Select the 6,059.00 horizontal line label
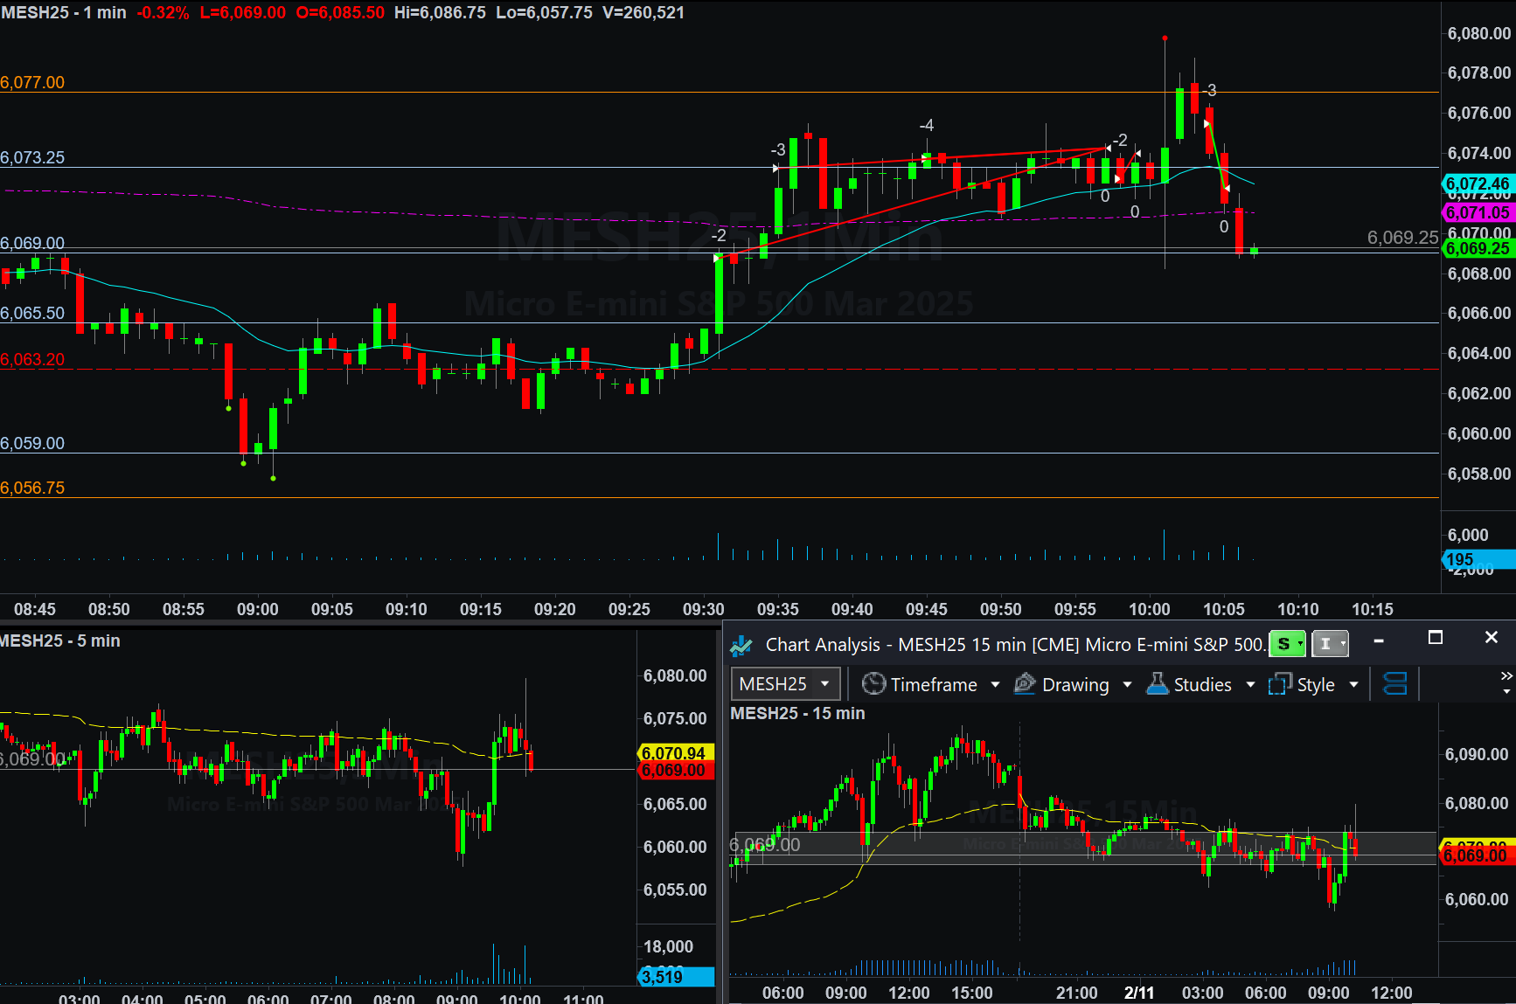Screen dimensions: 1516x1004 tap(32, 443)
